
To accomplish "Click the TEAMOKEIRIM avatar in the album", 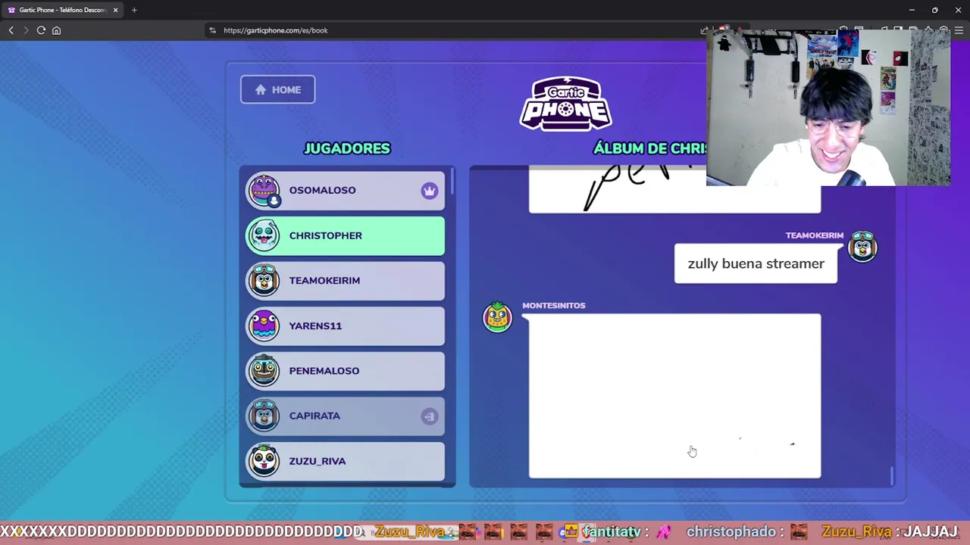I will (x=862, y=247).
